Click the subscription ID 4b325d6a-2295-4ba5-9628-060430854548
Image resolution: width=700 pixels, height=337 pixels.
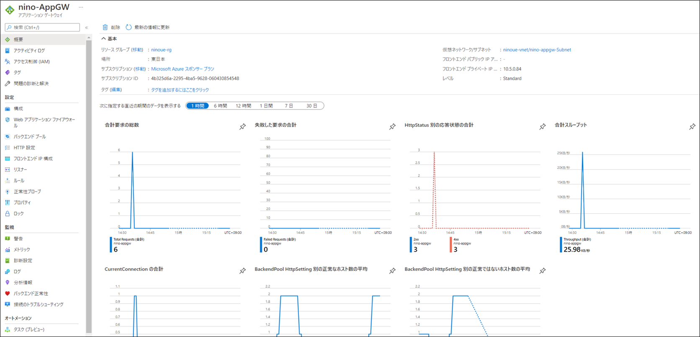click(x=195, y=78)
